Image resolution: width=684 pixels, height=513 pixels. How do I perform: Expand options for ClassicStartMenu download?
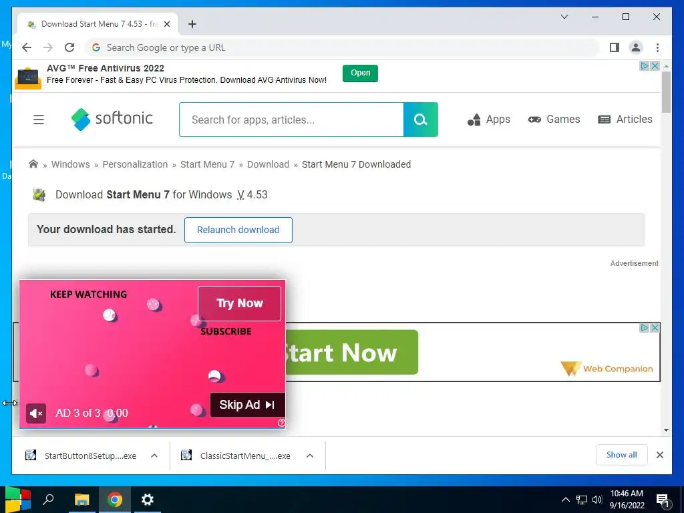[310, 456]
